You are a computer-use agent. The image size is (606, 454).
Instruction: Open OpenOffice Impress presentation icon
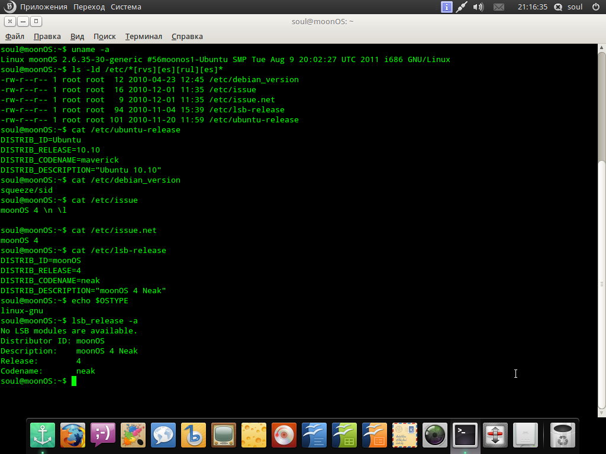pyautogui.click(x=374, y=435)
